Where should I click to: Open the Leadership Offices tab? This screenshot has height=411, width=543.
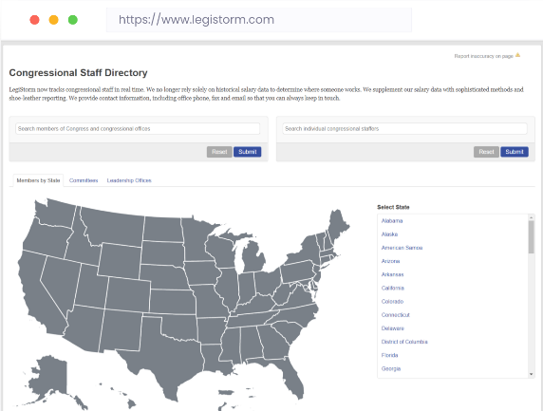click(129, 180)
